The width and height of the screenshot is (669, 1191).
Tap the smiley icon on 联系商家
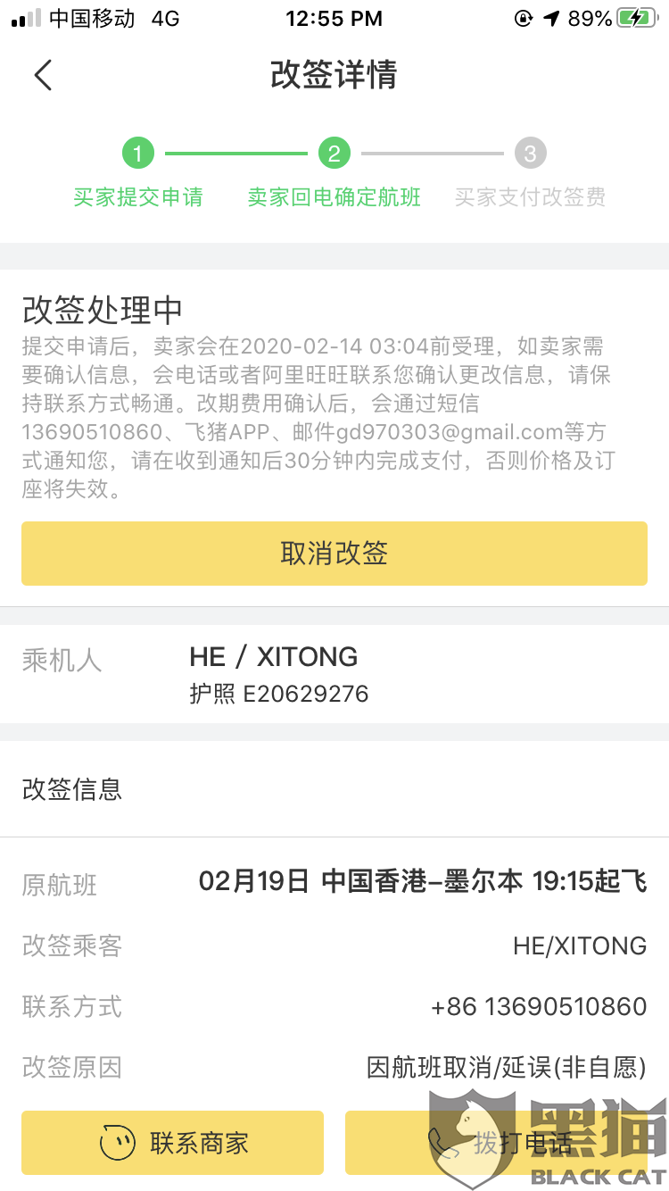[x=118, y=1143]
